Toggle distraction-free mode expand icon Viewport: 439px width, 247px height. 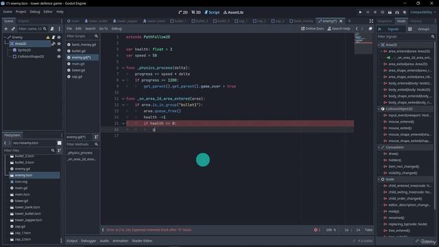(x=371, y=21)
